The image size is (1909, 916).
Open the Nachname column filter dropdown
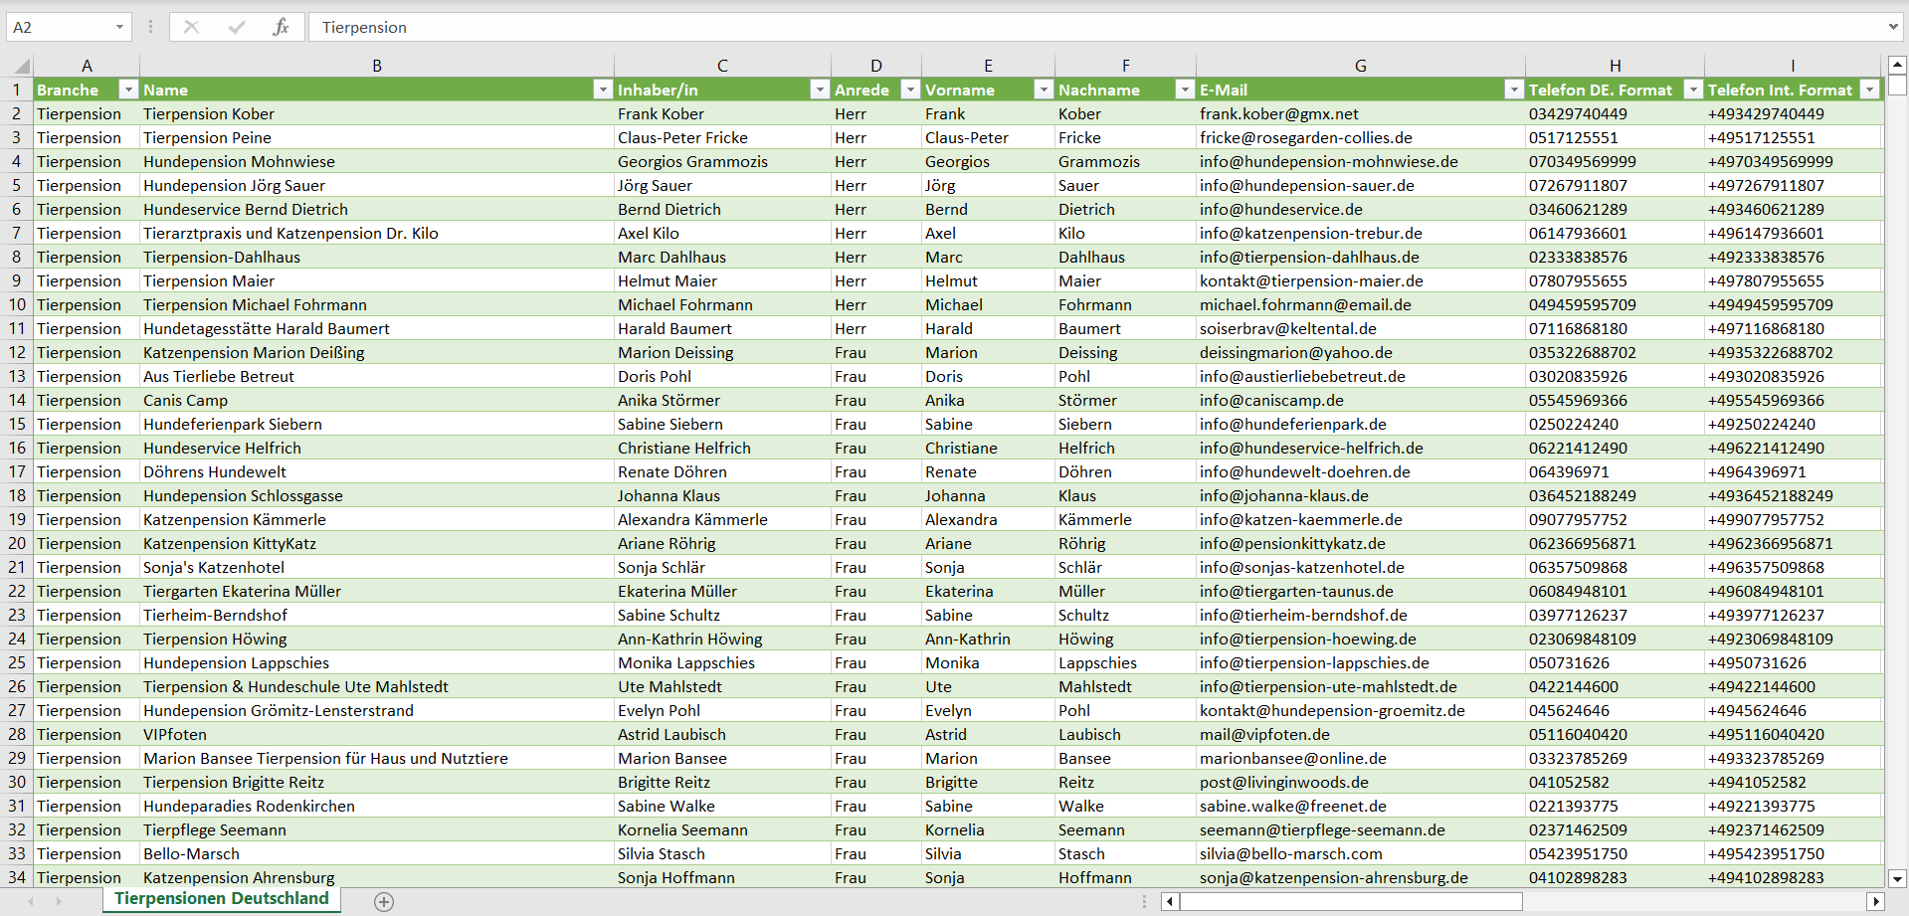pyautogui.click(x=1184, y=90)
